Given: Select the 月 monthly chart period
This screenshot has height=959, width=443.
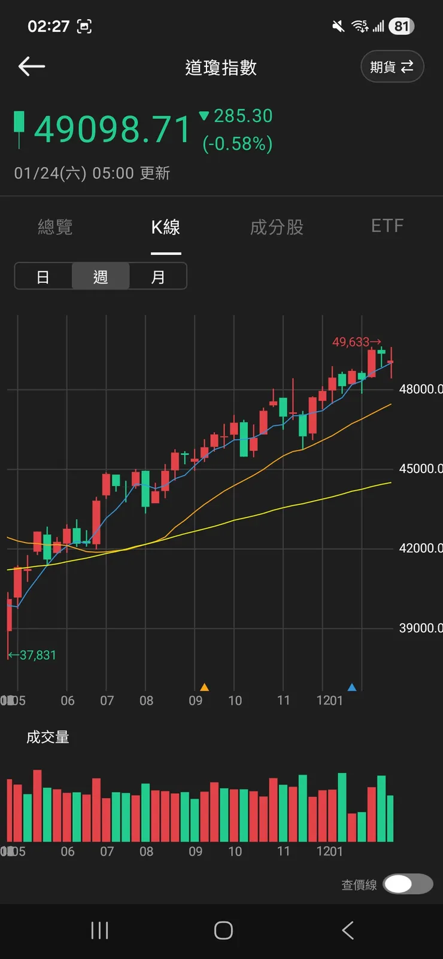Looking at the screenshot, I should (158, 276).
